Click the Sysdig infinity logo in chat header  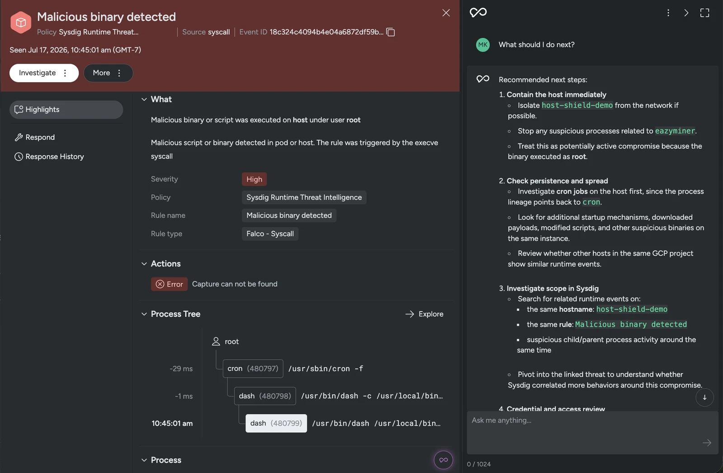478,13
